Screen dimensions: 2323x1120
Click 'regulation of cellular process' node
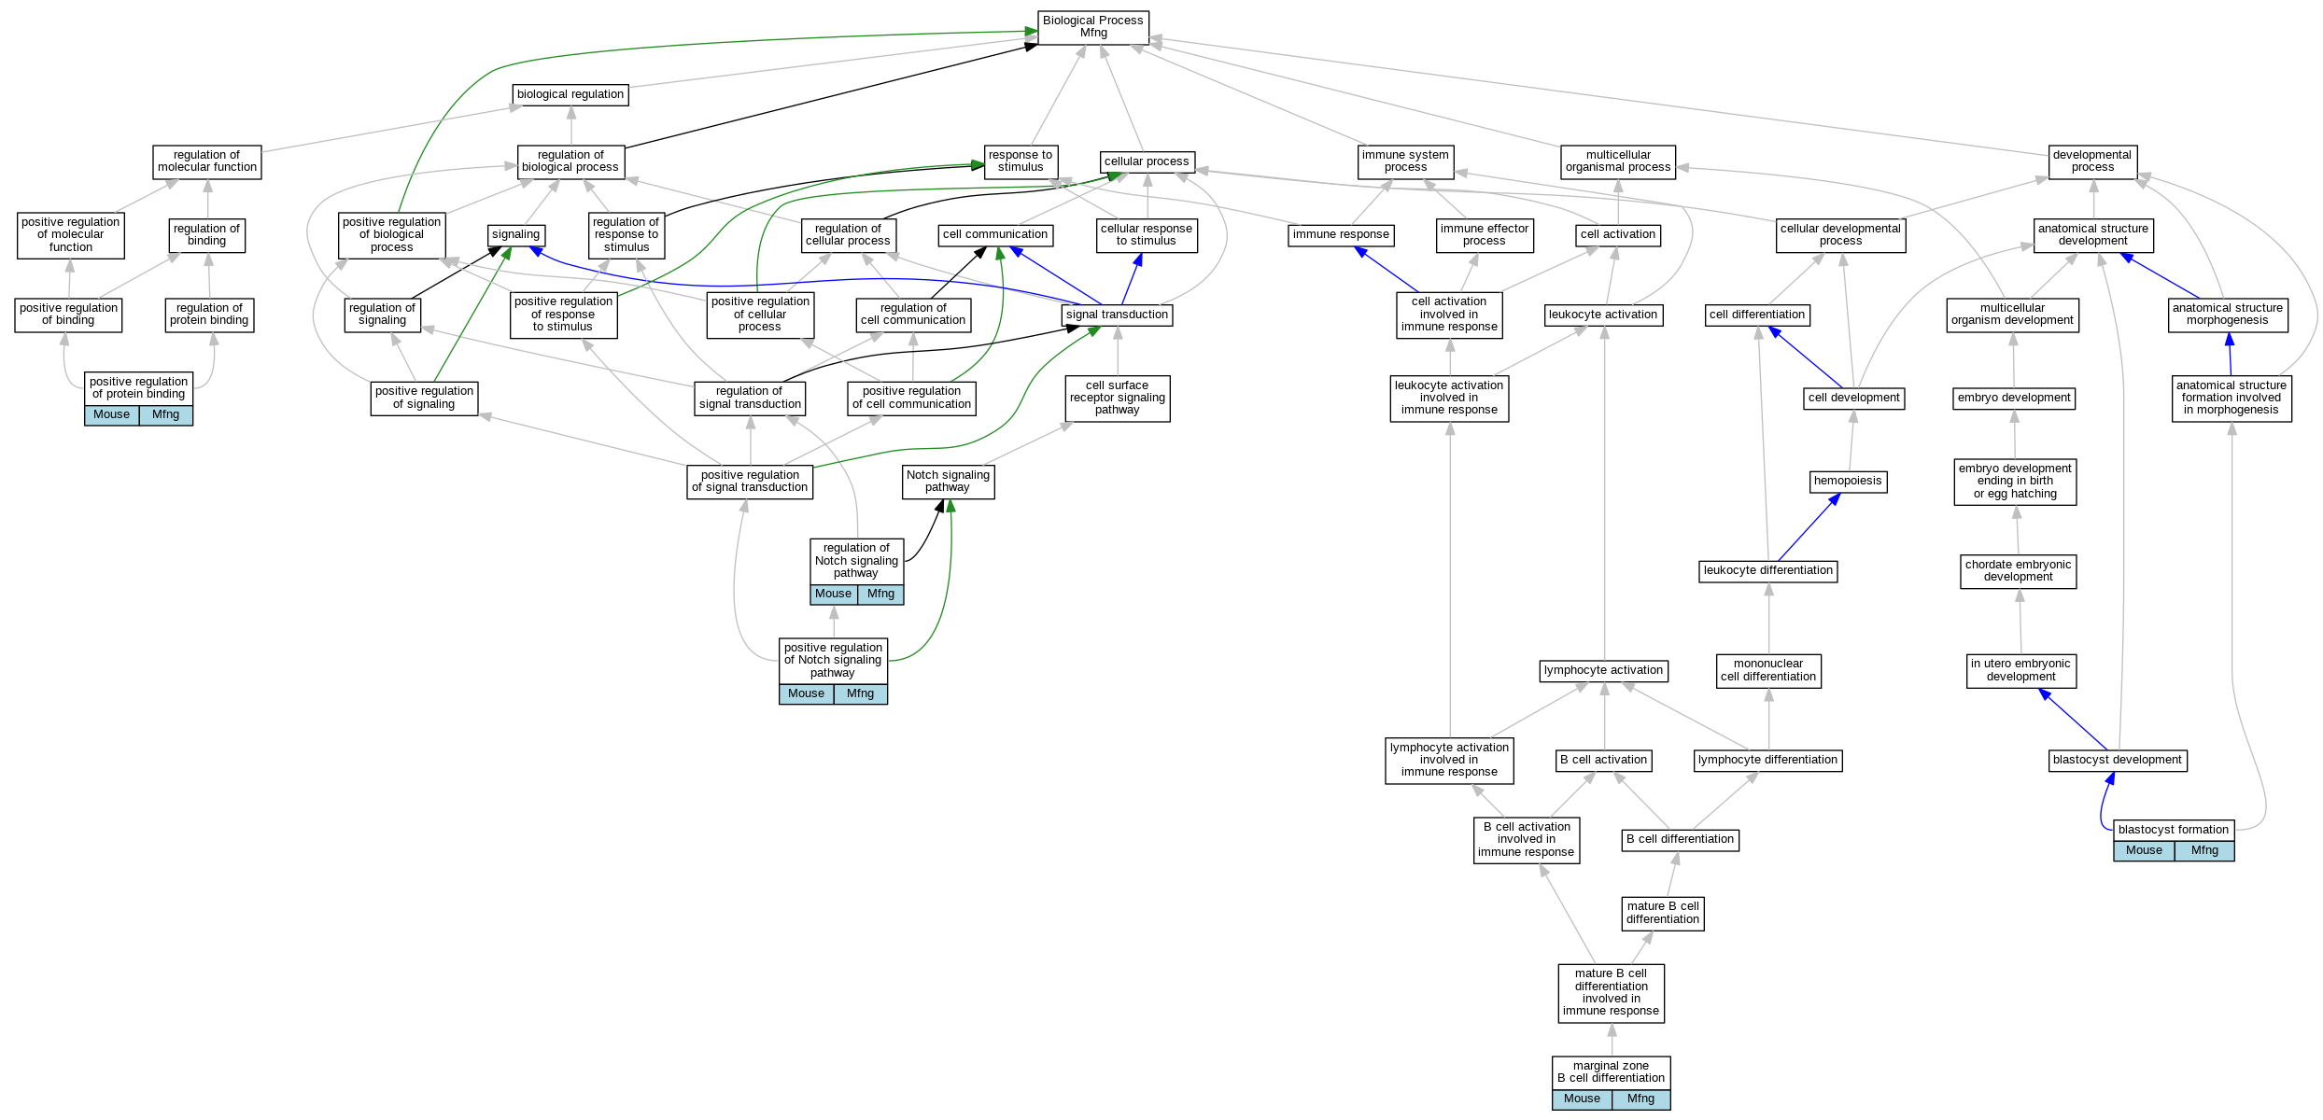click(848, 235)
